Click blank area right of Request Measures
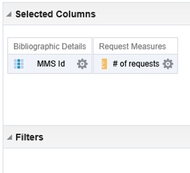Screen dimensions: 190x173 click(184, 55)
